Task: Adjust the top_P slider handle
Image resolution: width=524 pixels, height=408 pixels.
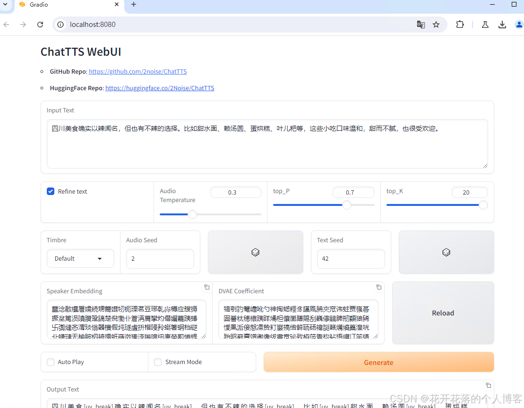Action: coord(347,205)
